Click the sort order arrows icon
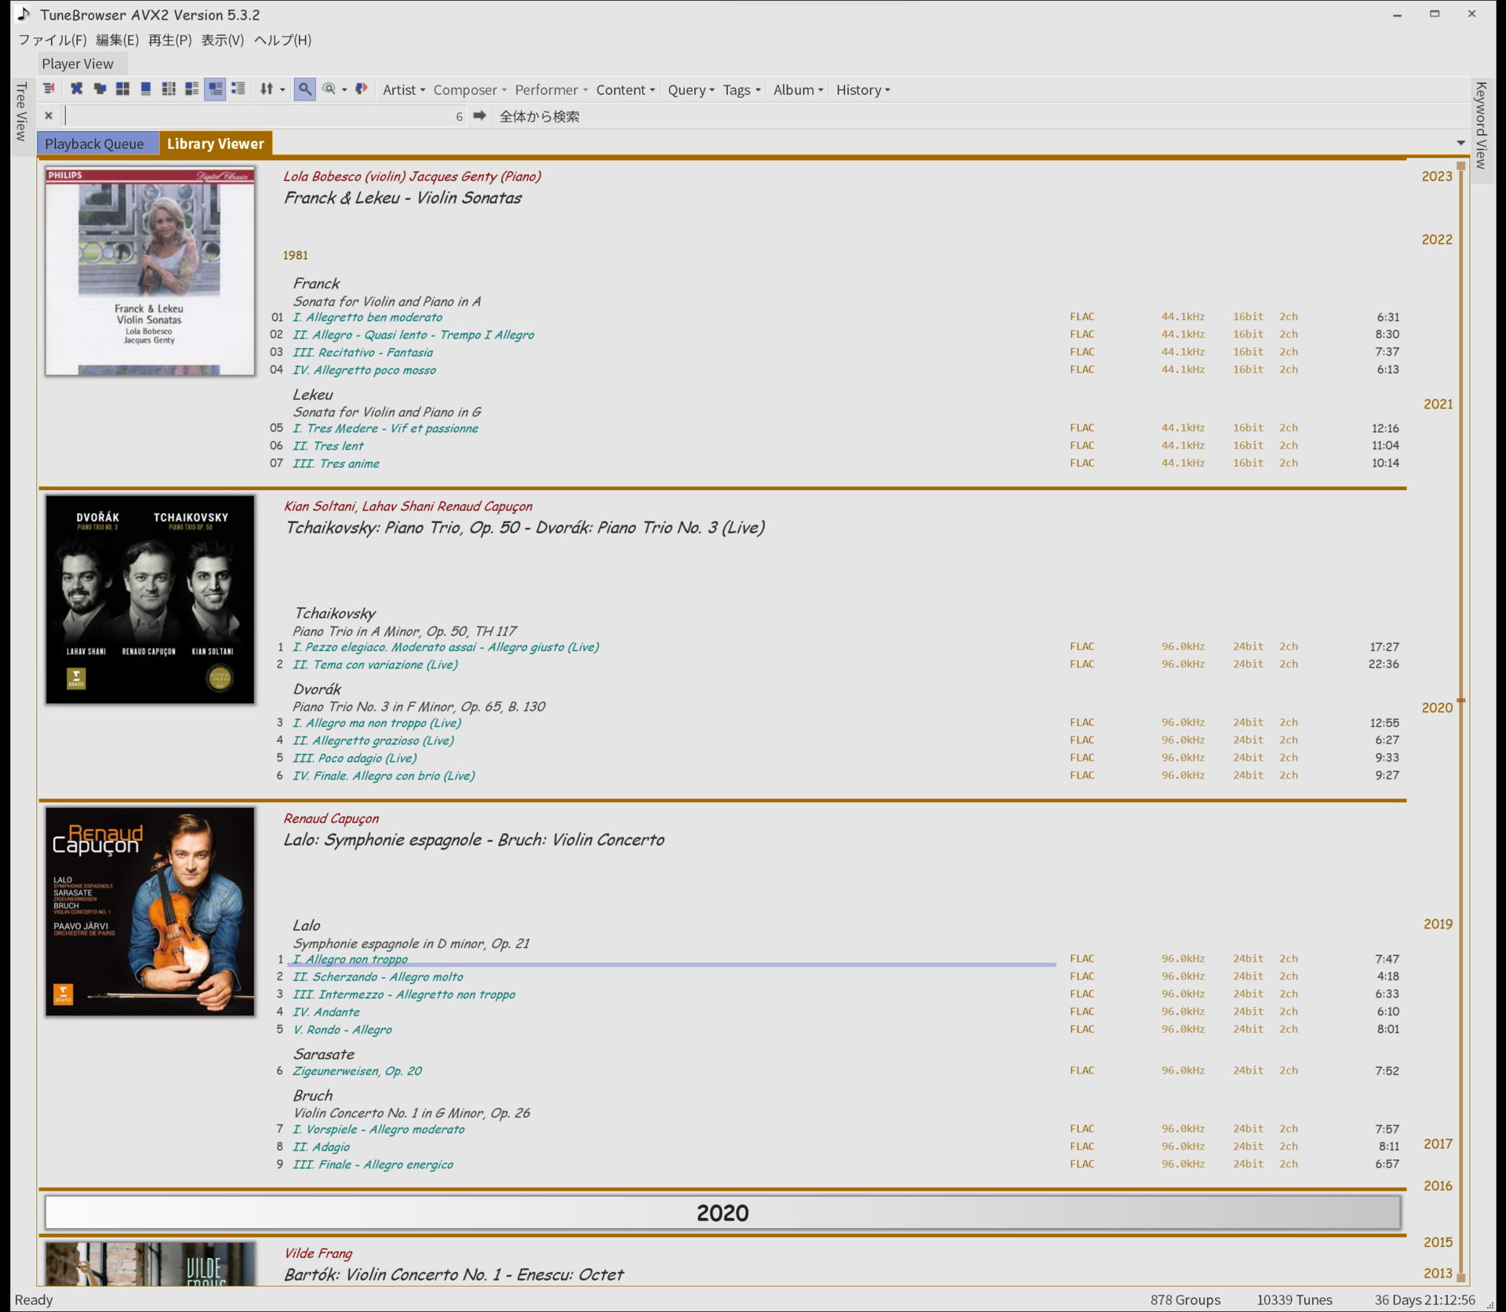This screenshot has width=1506, height=1312. tap(266, 89)
